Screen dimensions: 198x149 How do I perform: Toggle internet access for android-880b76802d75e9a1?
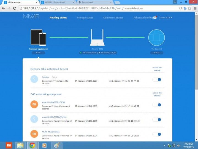pos(157,119)
